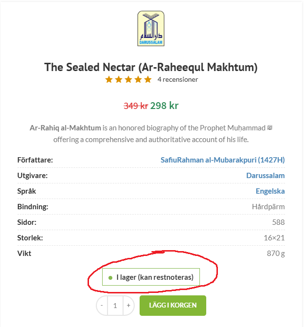Follow the Darussalam publisher link
The image size is (304, 327).
click(x=265, y=176)
